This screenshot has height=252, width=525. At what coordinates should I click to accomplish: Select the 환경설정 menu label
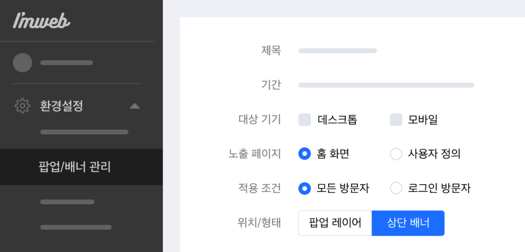[x=61, y=106]
